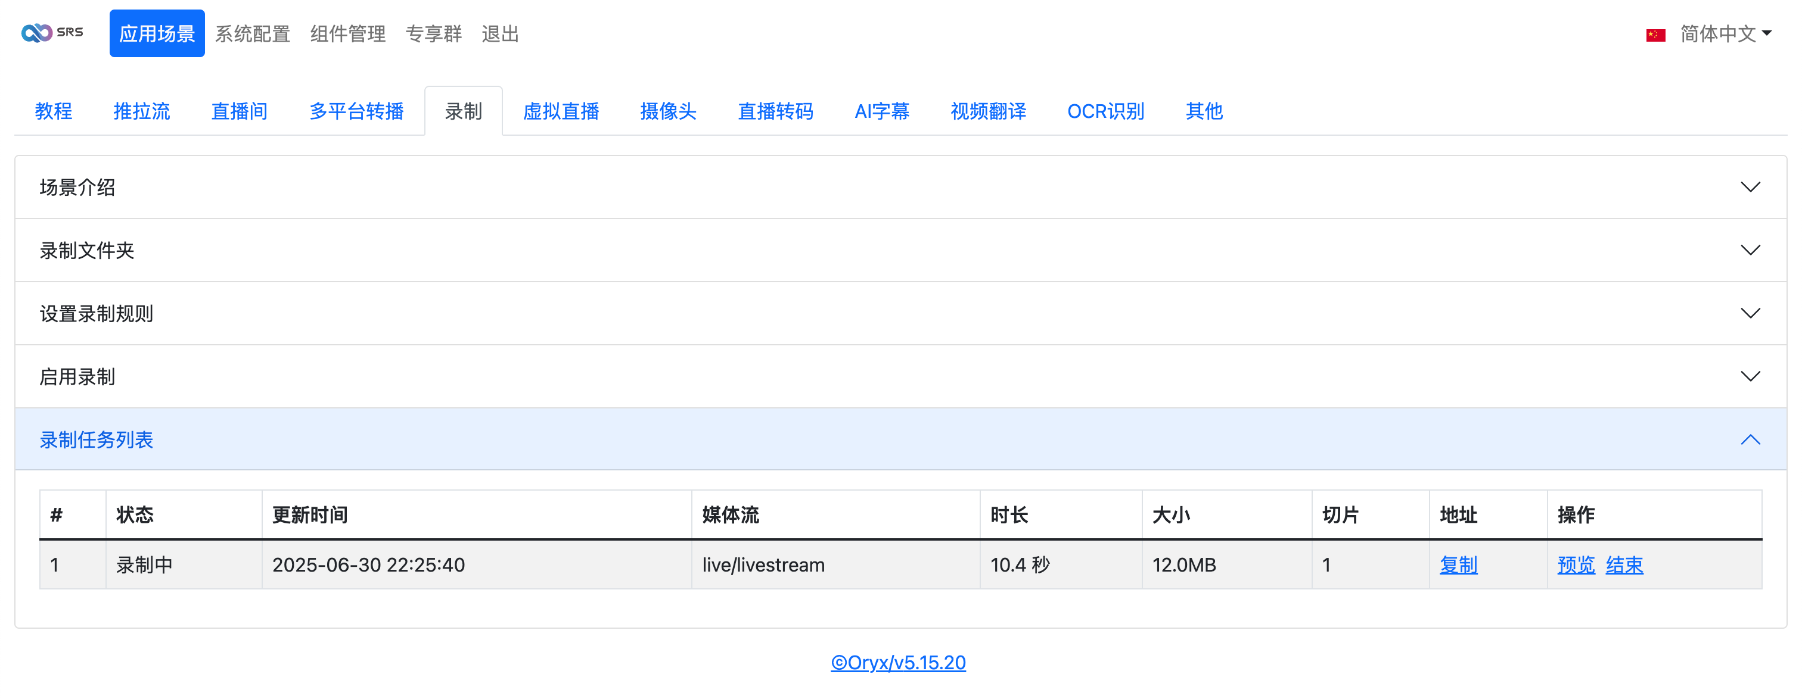Switch to the 直播间 tab
This screenshot has width=1802, height=699.
[x=239, y=111]
